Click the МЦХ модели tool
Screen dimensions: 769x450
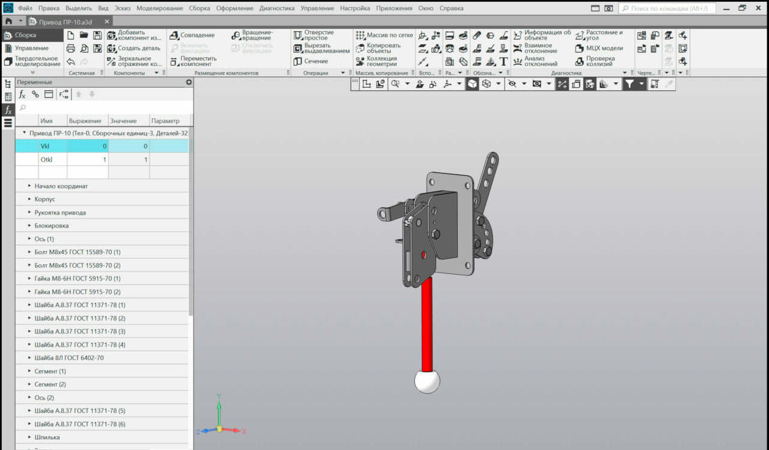tap(599, 48)
